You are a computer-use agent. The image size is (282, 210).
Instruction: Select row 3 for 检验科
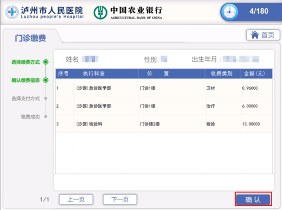click(x=163, y=124)
